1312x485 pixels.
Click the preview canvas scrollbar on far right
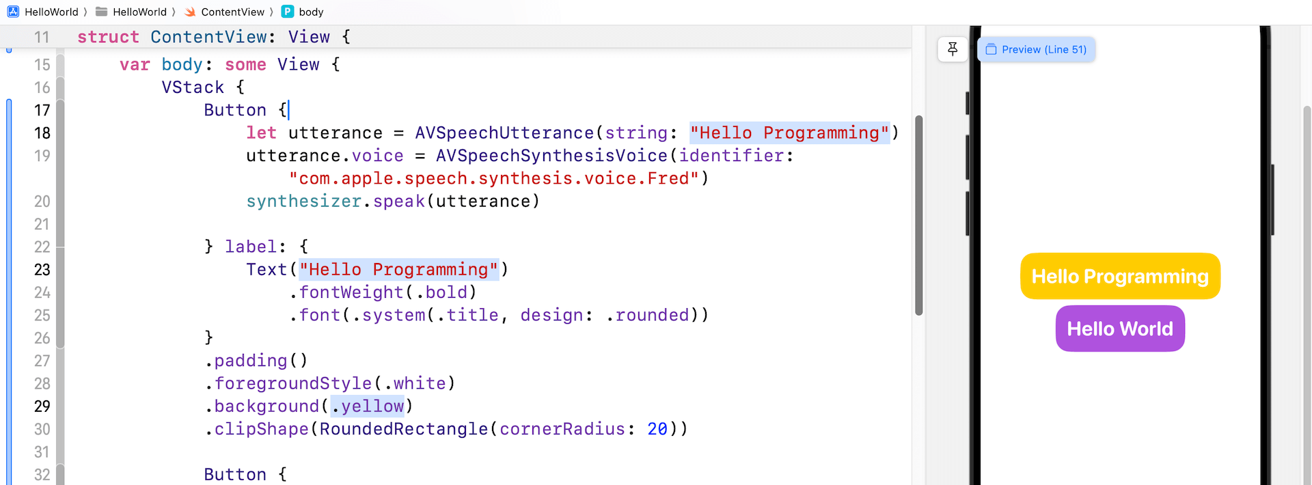tap(1307, 273)
